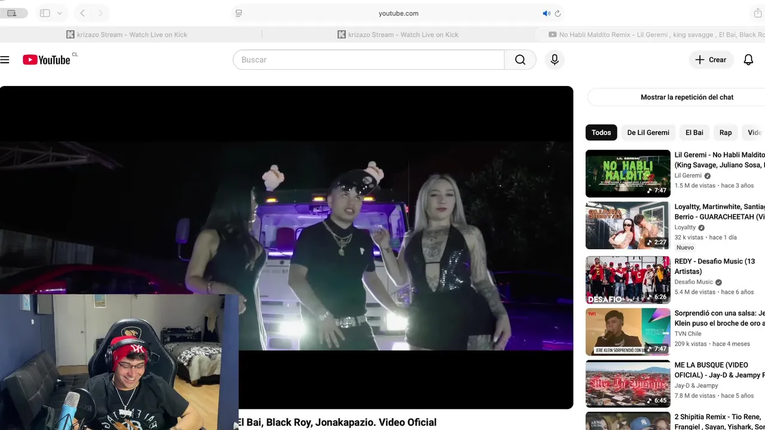765x430 pixels.
Task: Start voice search with the microphone icon
Action: pyautogui.click(x=555, y=60)
